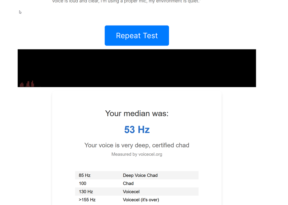Click the leftmost red bar cluster in visualizer
Image resolution: width=288 pixels, height=205 pixels.
click(22, 85)
